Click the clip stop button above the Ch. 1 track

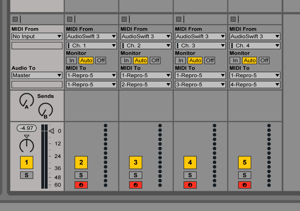(x=70, y=19)
